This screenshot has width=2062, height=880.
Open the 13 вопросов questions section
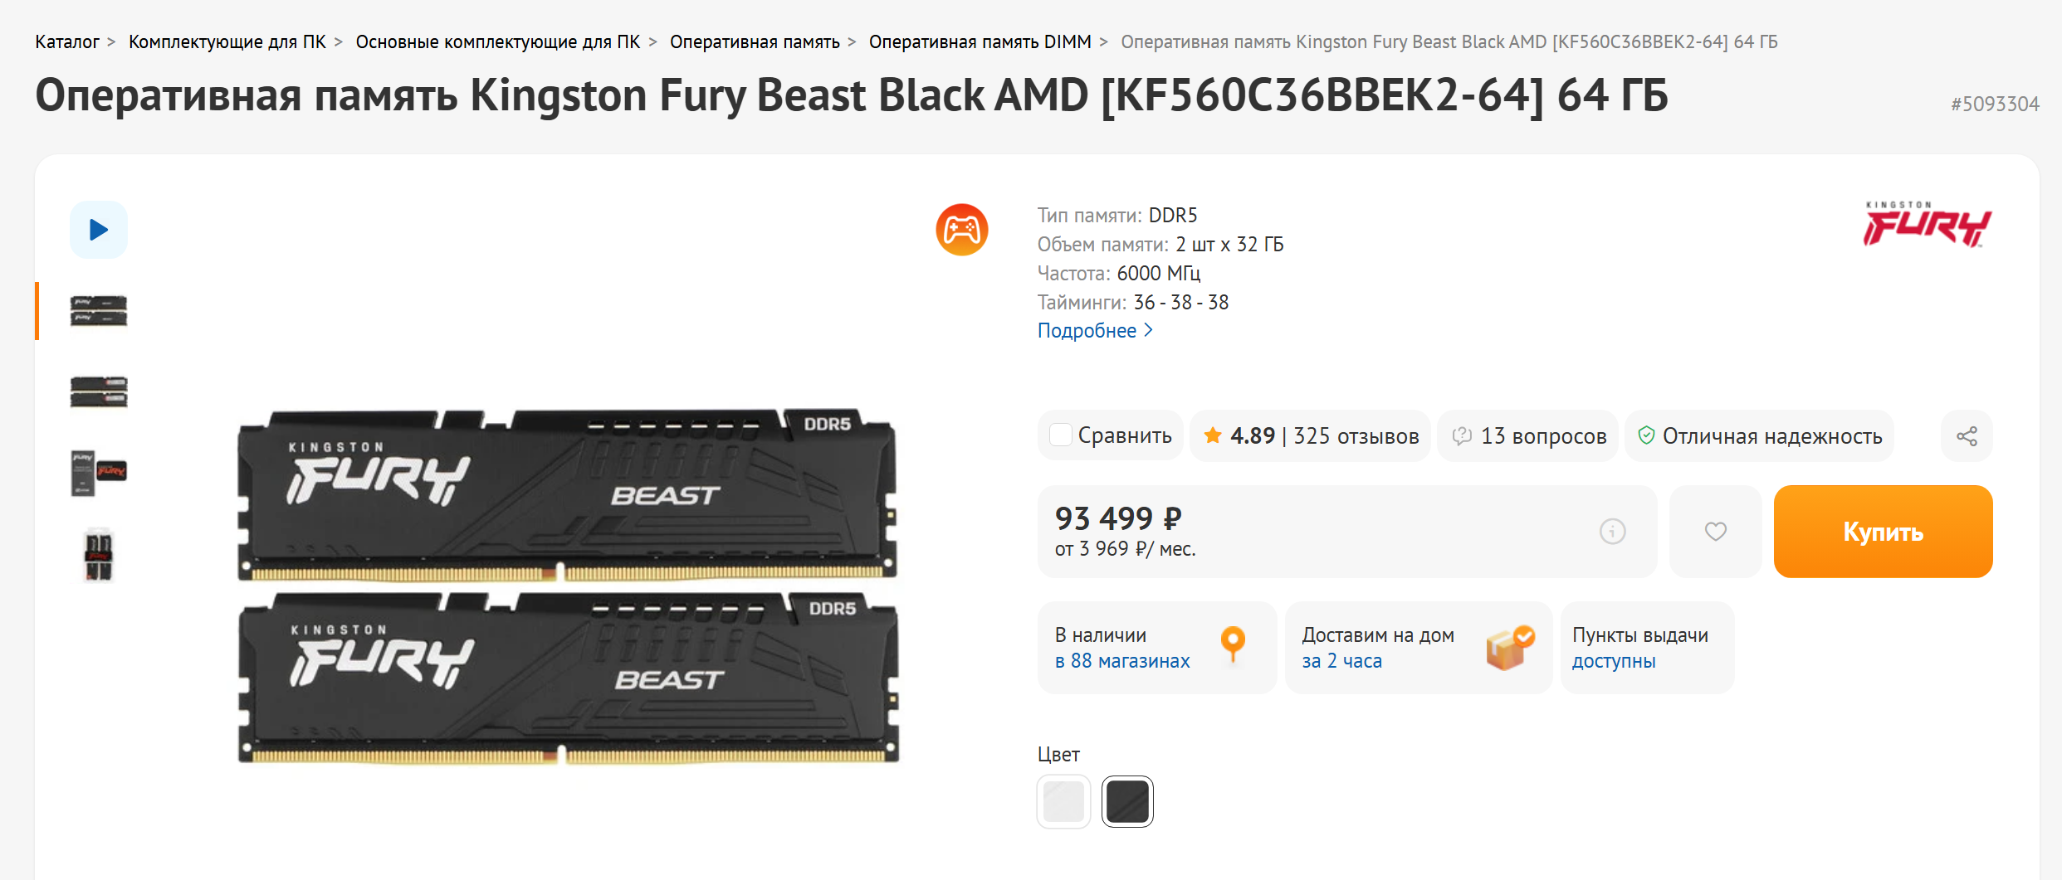(1529, 436)
